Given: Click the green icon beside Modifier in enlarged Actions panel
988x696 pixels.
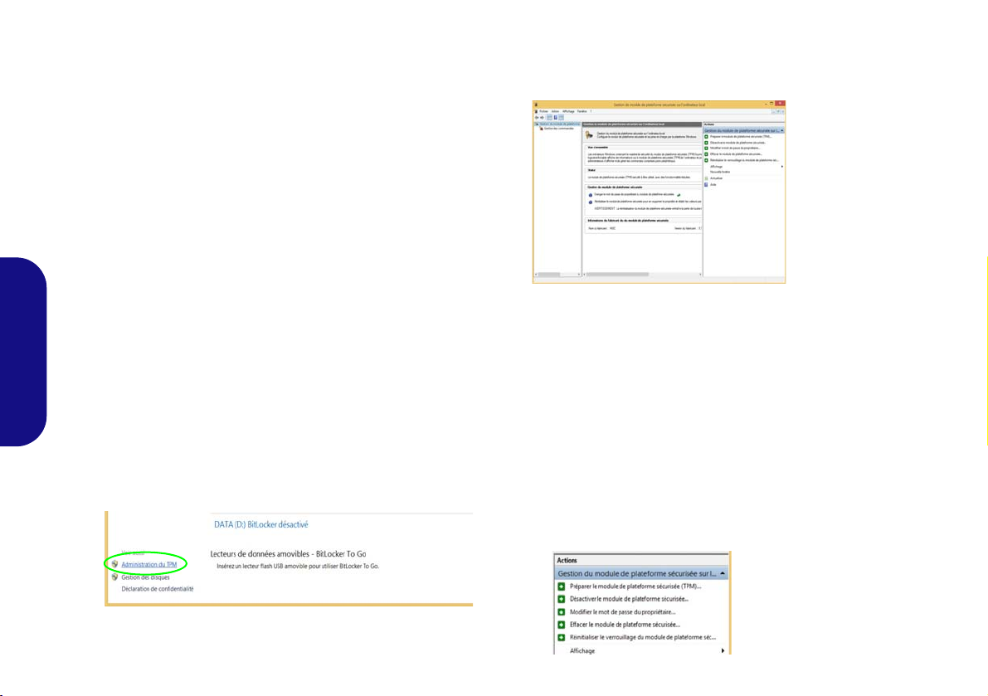Looking at the screenshot, I should click(x=562, y=611).
